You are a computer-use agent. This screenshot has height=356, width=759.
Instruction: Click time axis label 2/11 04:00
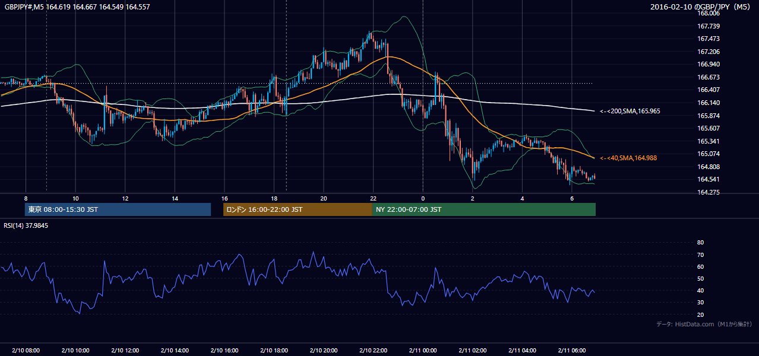[x=523, y=350]
